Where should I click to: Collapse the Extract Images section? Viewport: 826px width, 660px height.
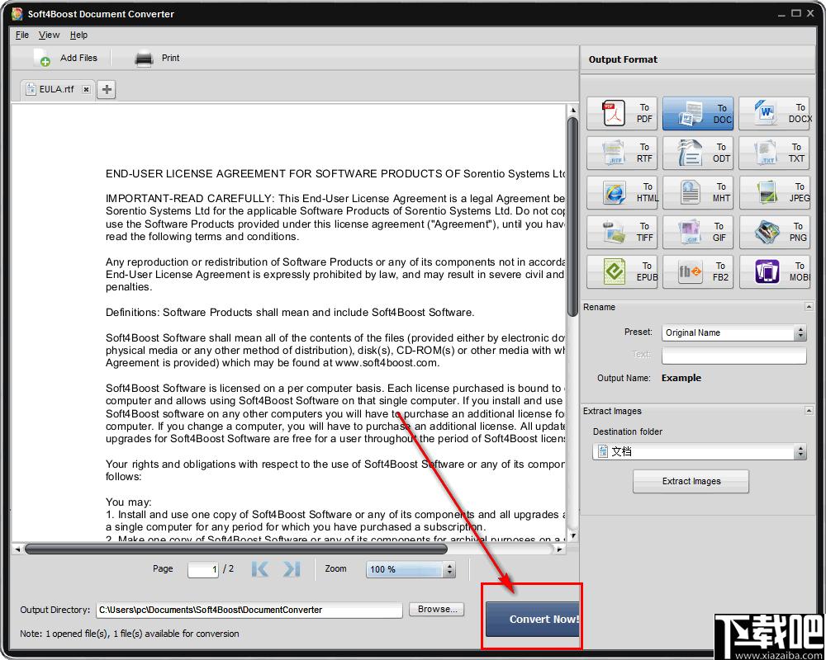pyautogui.click(x=809, y=411)
